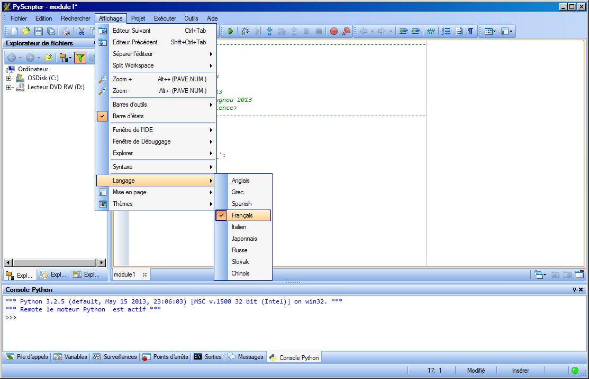The height and width of the screenshot is (379, 589).
Task: Click Zoom + menu entry
Action: pyautogui.click(x=156, y=79)
